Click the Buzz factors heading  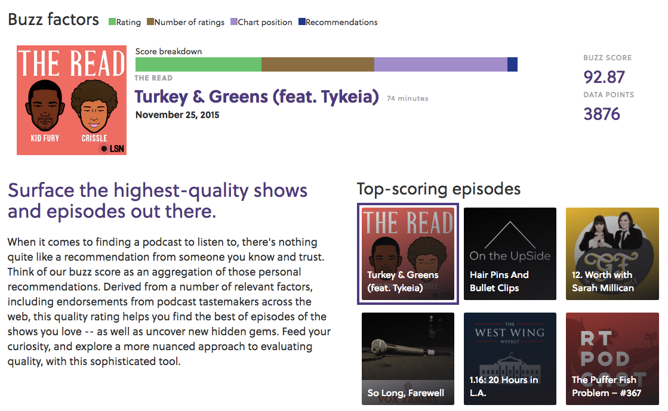(x=53, y=20)
